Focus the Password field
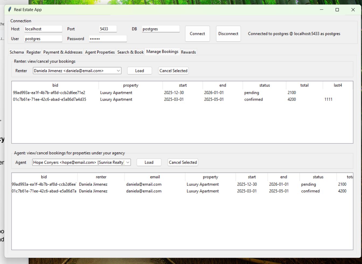This screenshot has height=264, width=362. point(108,39)
